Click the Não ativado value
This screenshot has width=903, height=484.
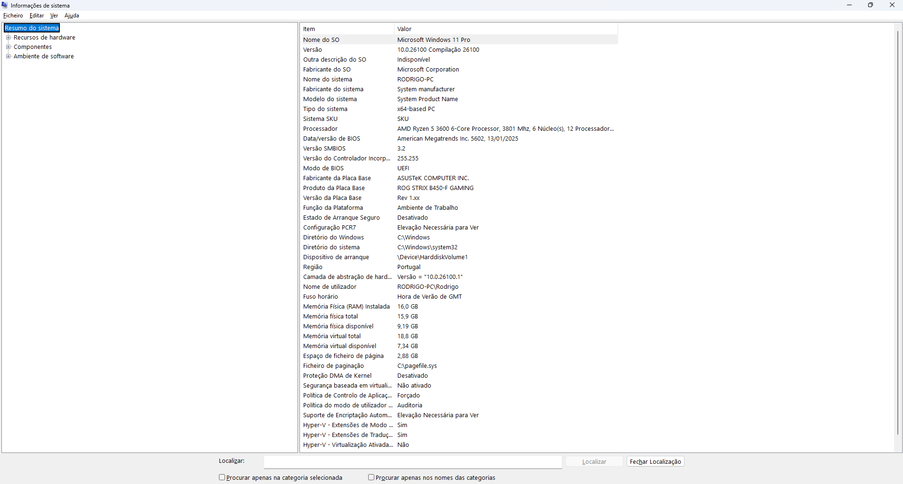click(x=414, y=386)
